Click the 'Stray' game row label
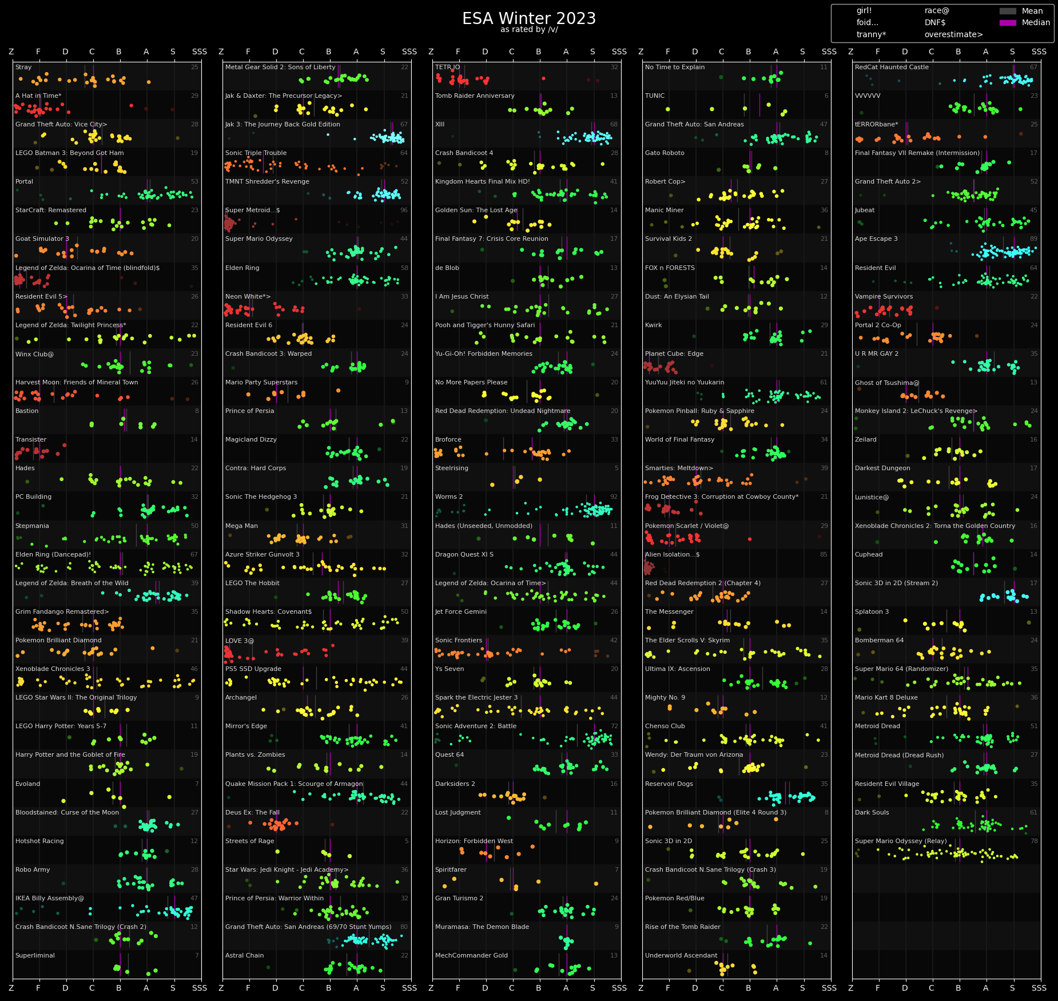This screenshot has width=1058, height=1001. click(23, 67)
